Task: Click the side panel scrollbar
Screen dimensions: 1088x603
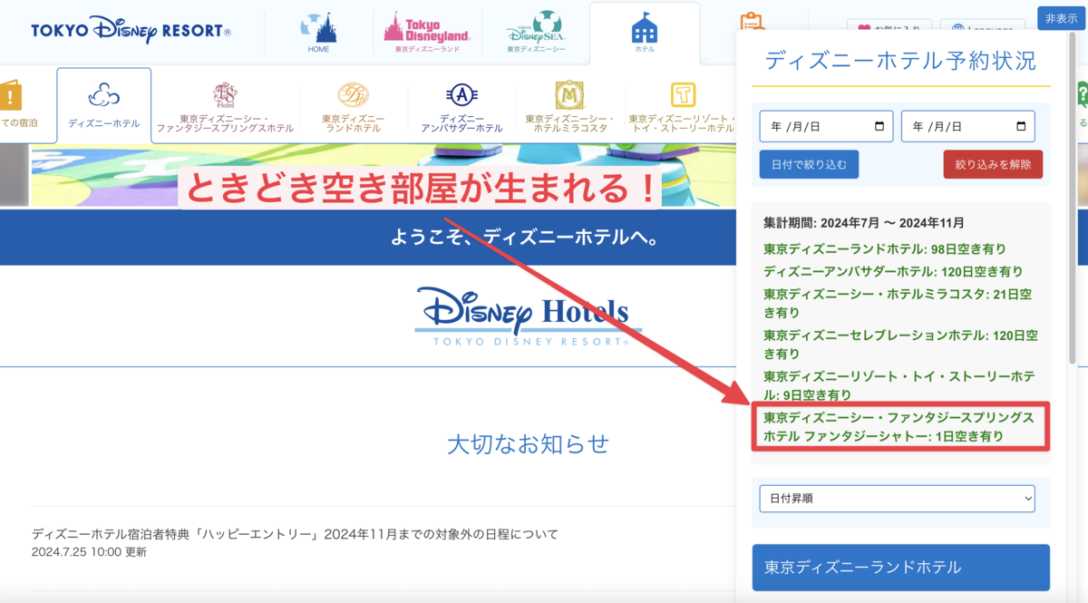Action: [x=1073, y=199]
